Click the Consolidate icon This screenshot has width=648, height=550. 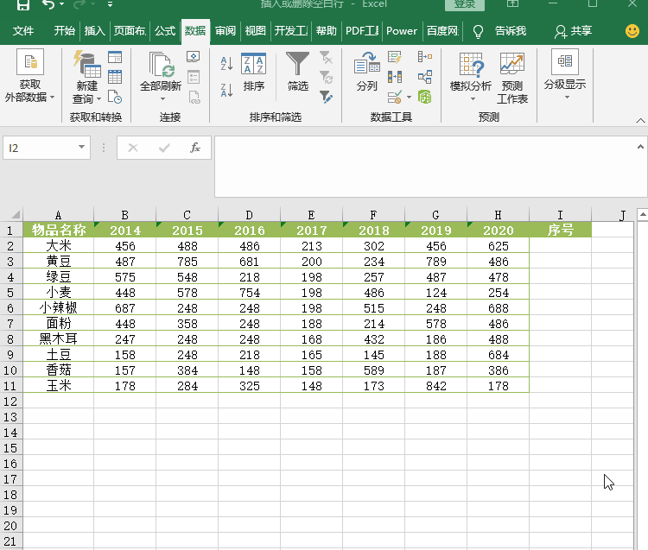point(425,57)
